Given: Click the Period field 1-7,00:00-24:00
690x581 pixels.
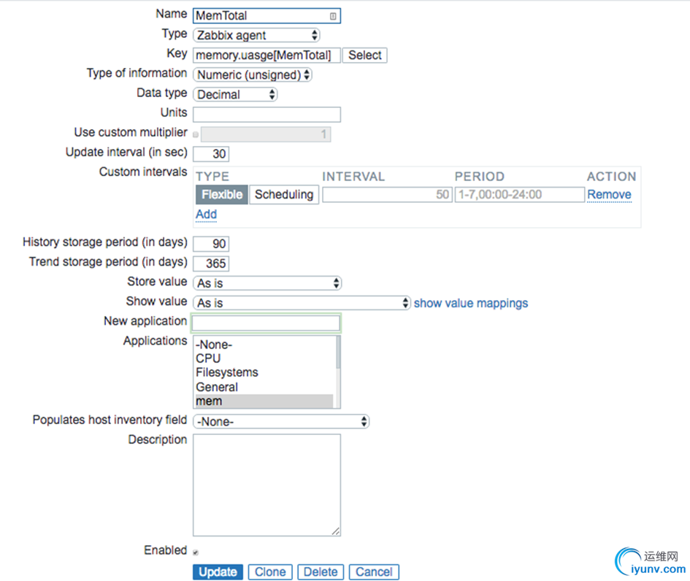Looking at the screenshot, I should click(520, 195).
